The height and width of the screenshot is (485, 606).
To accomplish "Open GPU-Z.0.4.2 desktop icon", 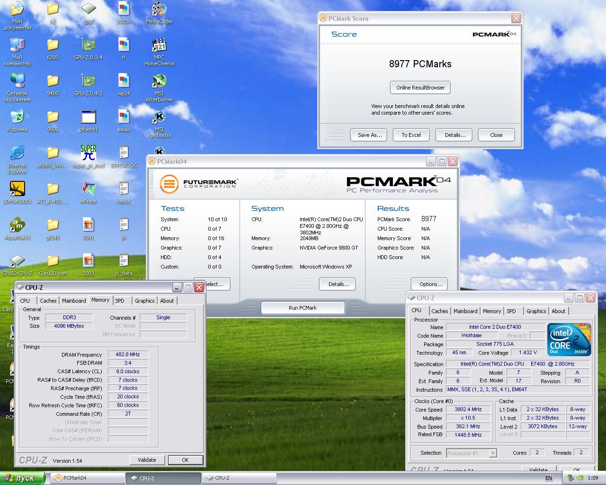I will (x=88, y=85).
